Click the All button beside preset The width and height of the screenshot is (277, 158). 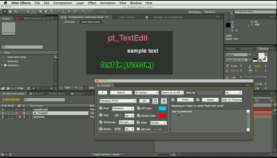144,101
